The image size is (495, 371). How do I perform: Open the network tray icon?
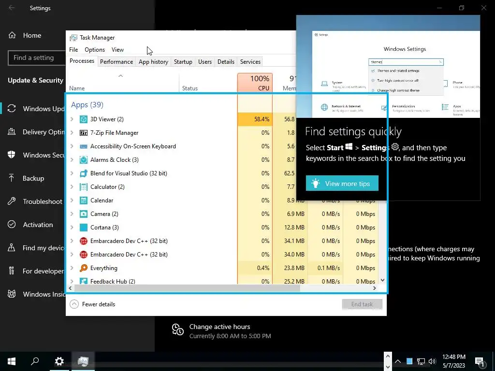tap(421, 361)
